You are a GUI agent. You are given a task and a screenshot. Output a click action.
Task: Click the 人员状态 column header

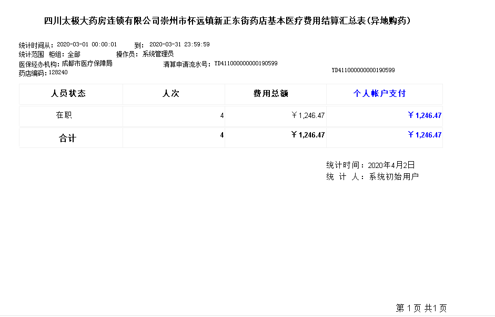(68, 94)
